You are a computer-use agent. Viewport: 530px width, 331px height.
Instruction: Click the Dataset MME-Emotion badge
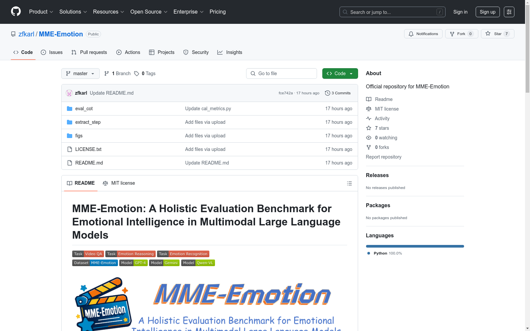tap(95, 263)
